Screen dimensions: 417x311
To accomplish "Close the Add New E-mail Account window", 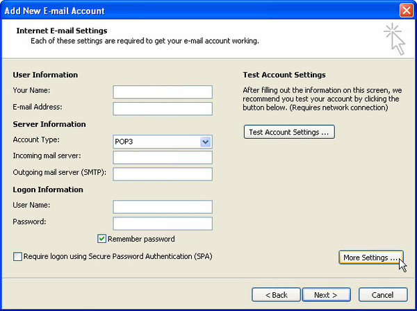I will [407, 10].
